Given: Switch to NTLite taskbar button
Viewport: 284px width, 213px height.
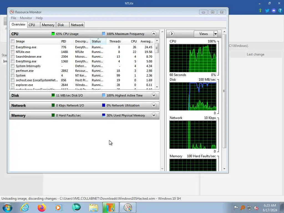Looking at the screenshot, I should pyautogui.click(x=110, y=207).
